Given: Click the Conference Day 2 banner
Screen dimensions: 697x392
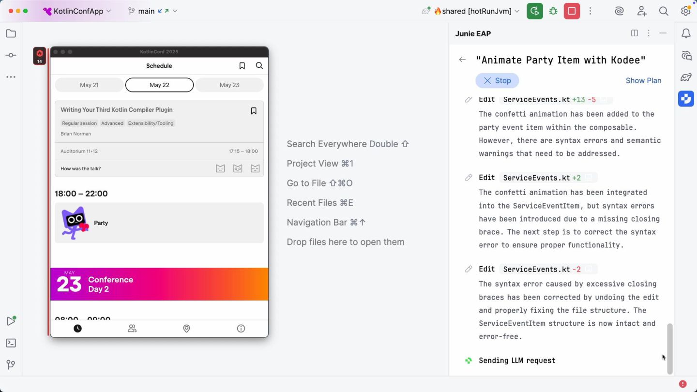Looking at the screenshot, I should (159, 284).
